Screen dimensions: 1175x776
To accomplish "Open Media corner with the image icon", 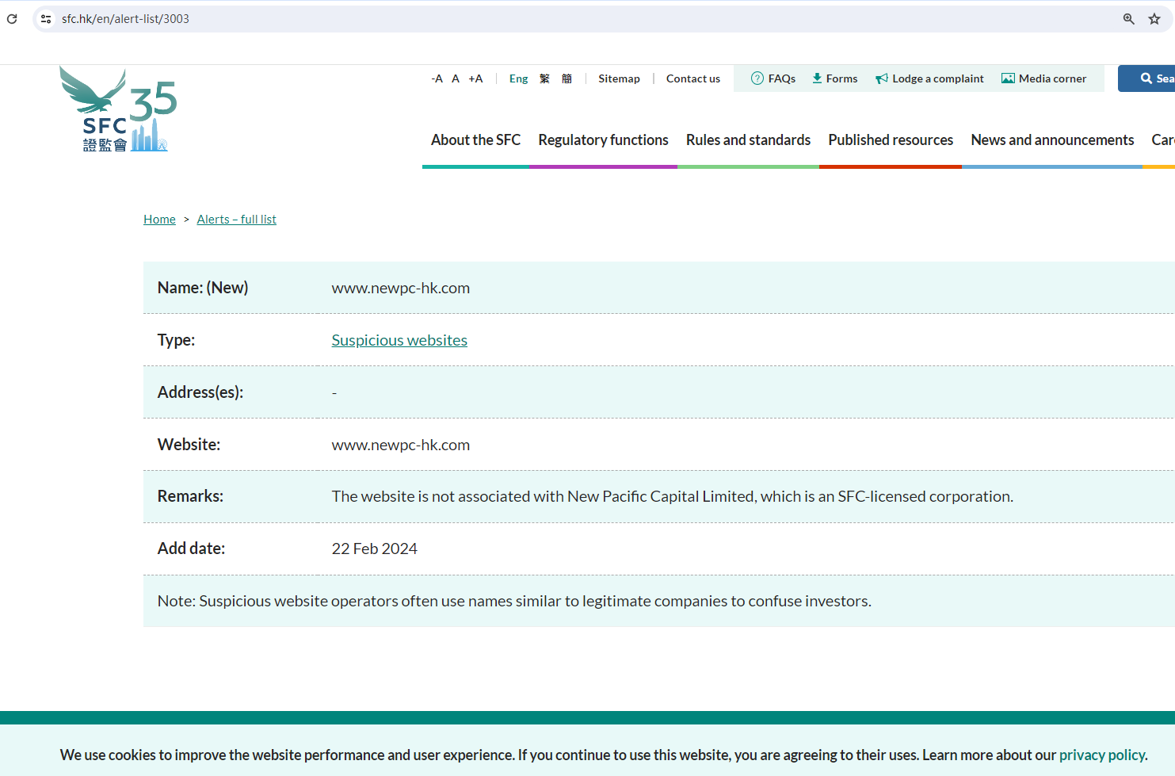I will [x=1043, y=78].
